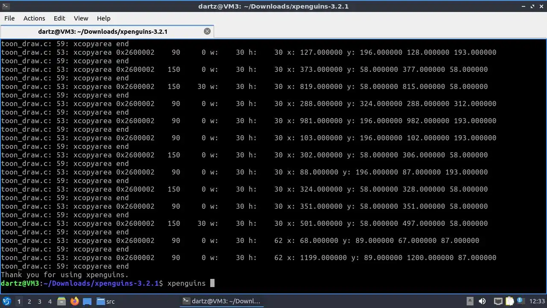The height and width of the screenshot is (308, 547).
Task: Close the xpenguins-3.2.1 terminal tab
Action: pyautogui.click(x=207, y=31)
